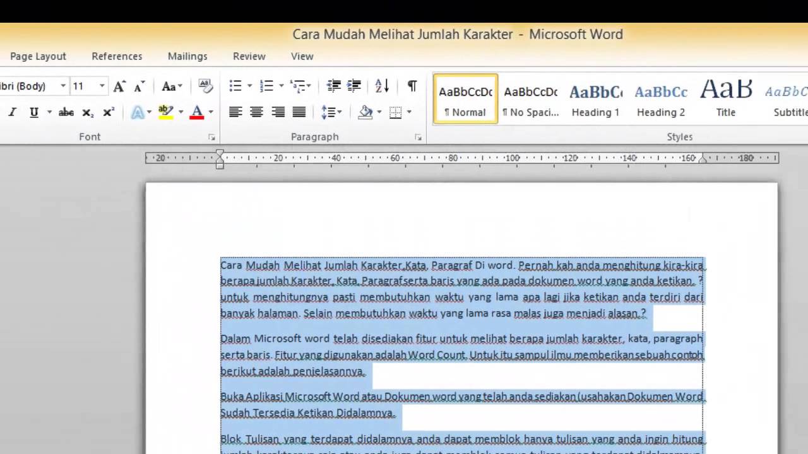Open the underline style dropdown arrow

[49, 112]
